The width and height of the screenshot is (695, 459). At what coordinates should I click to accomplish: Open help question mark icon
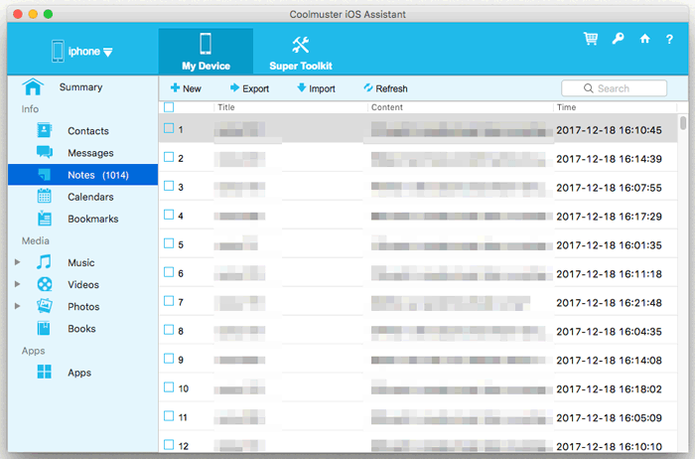point(669,39)
